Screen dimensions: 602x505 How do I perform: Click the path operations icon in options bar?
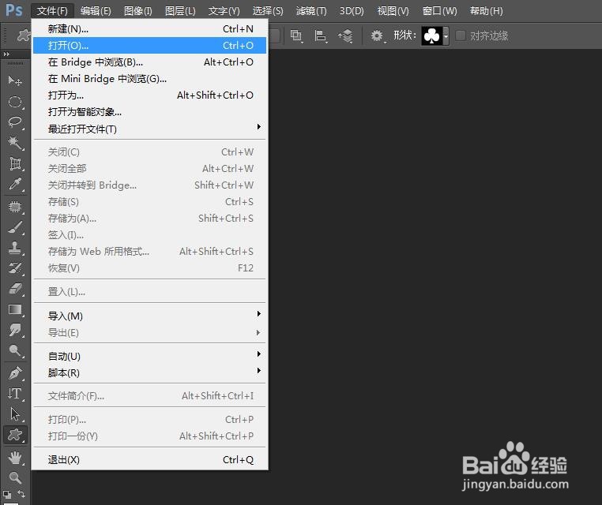(296, 36)
